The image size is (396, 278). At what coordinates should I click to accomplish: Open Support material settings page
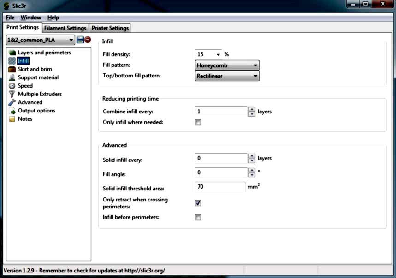pos(38,77)
